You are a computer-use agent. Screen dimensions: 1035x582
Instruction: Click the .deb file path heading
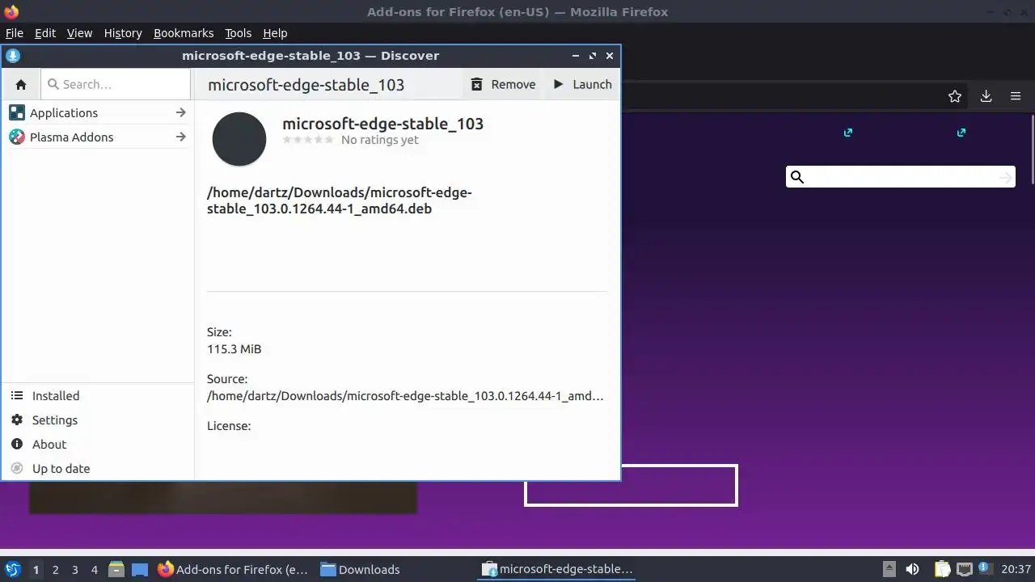pos(340,200)
